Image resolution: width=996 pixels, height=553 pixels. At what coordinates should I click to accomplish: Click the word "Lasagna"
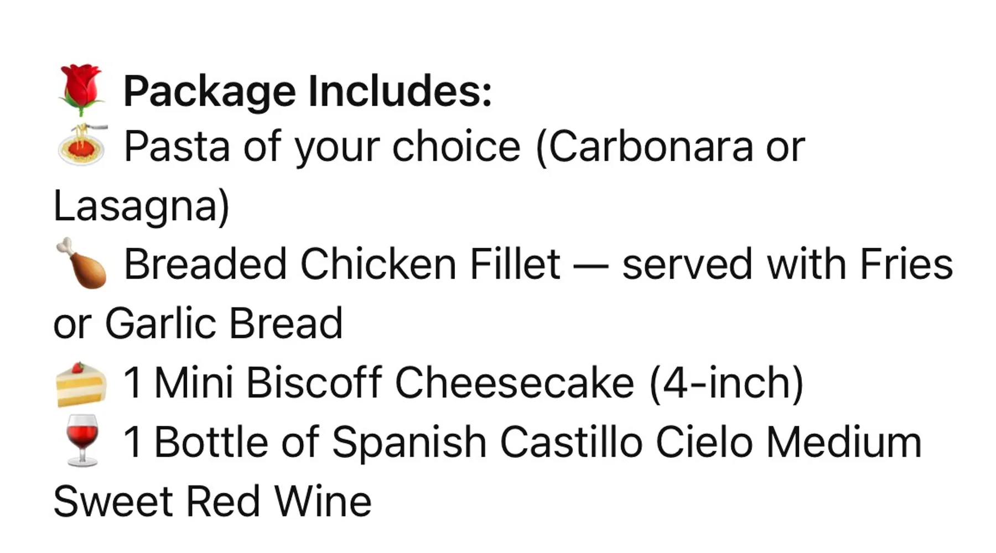tap(136, 206)
